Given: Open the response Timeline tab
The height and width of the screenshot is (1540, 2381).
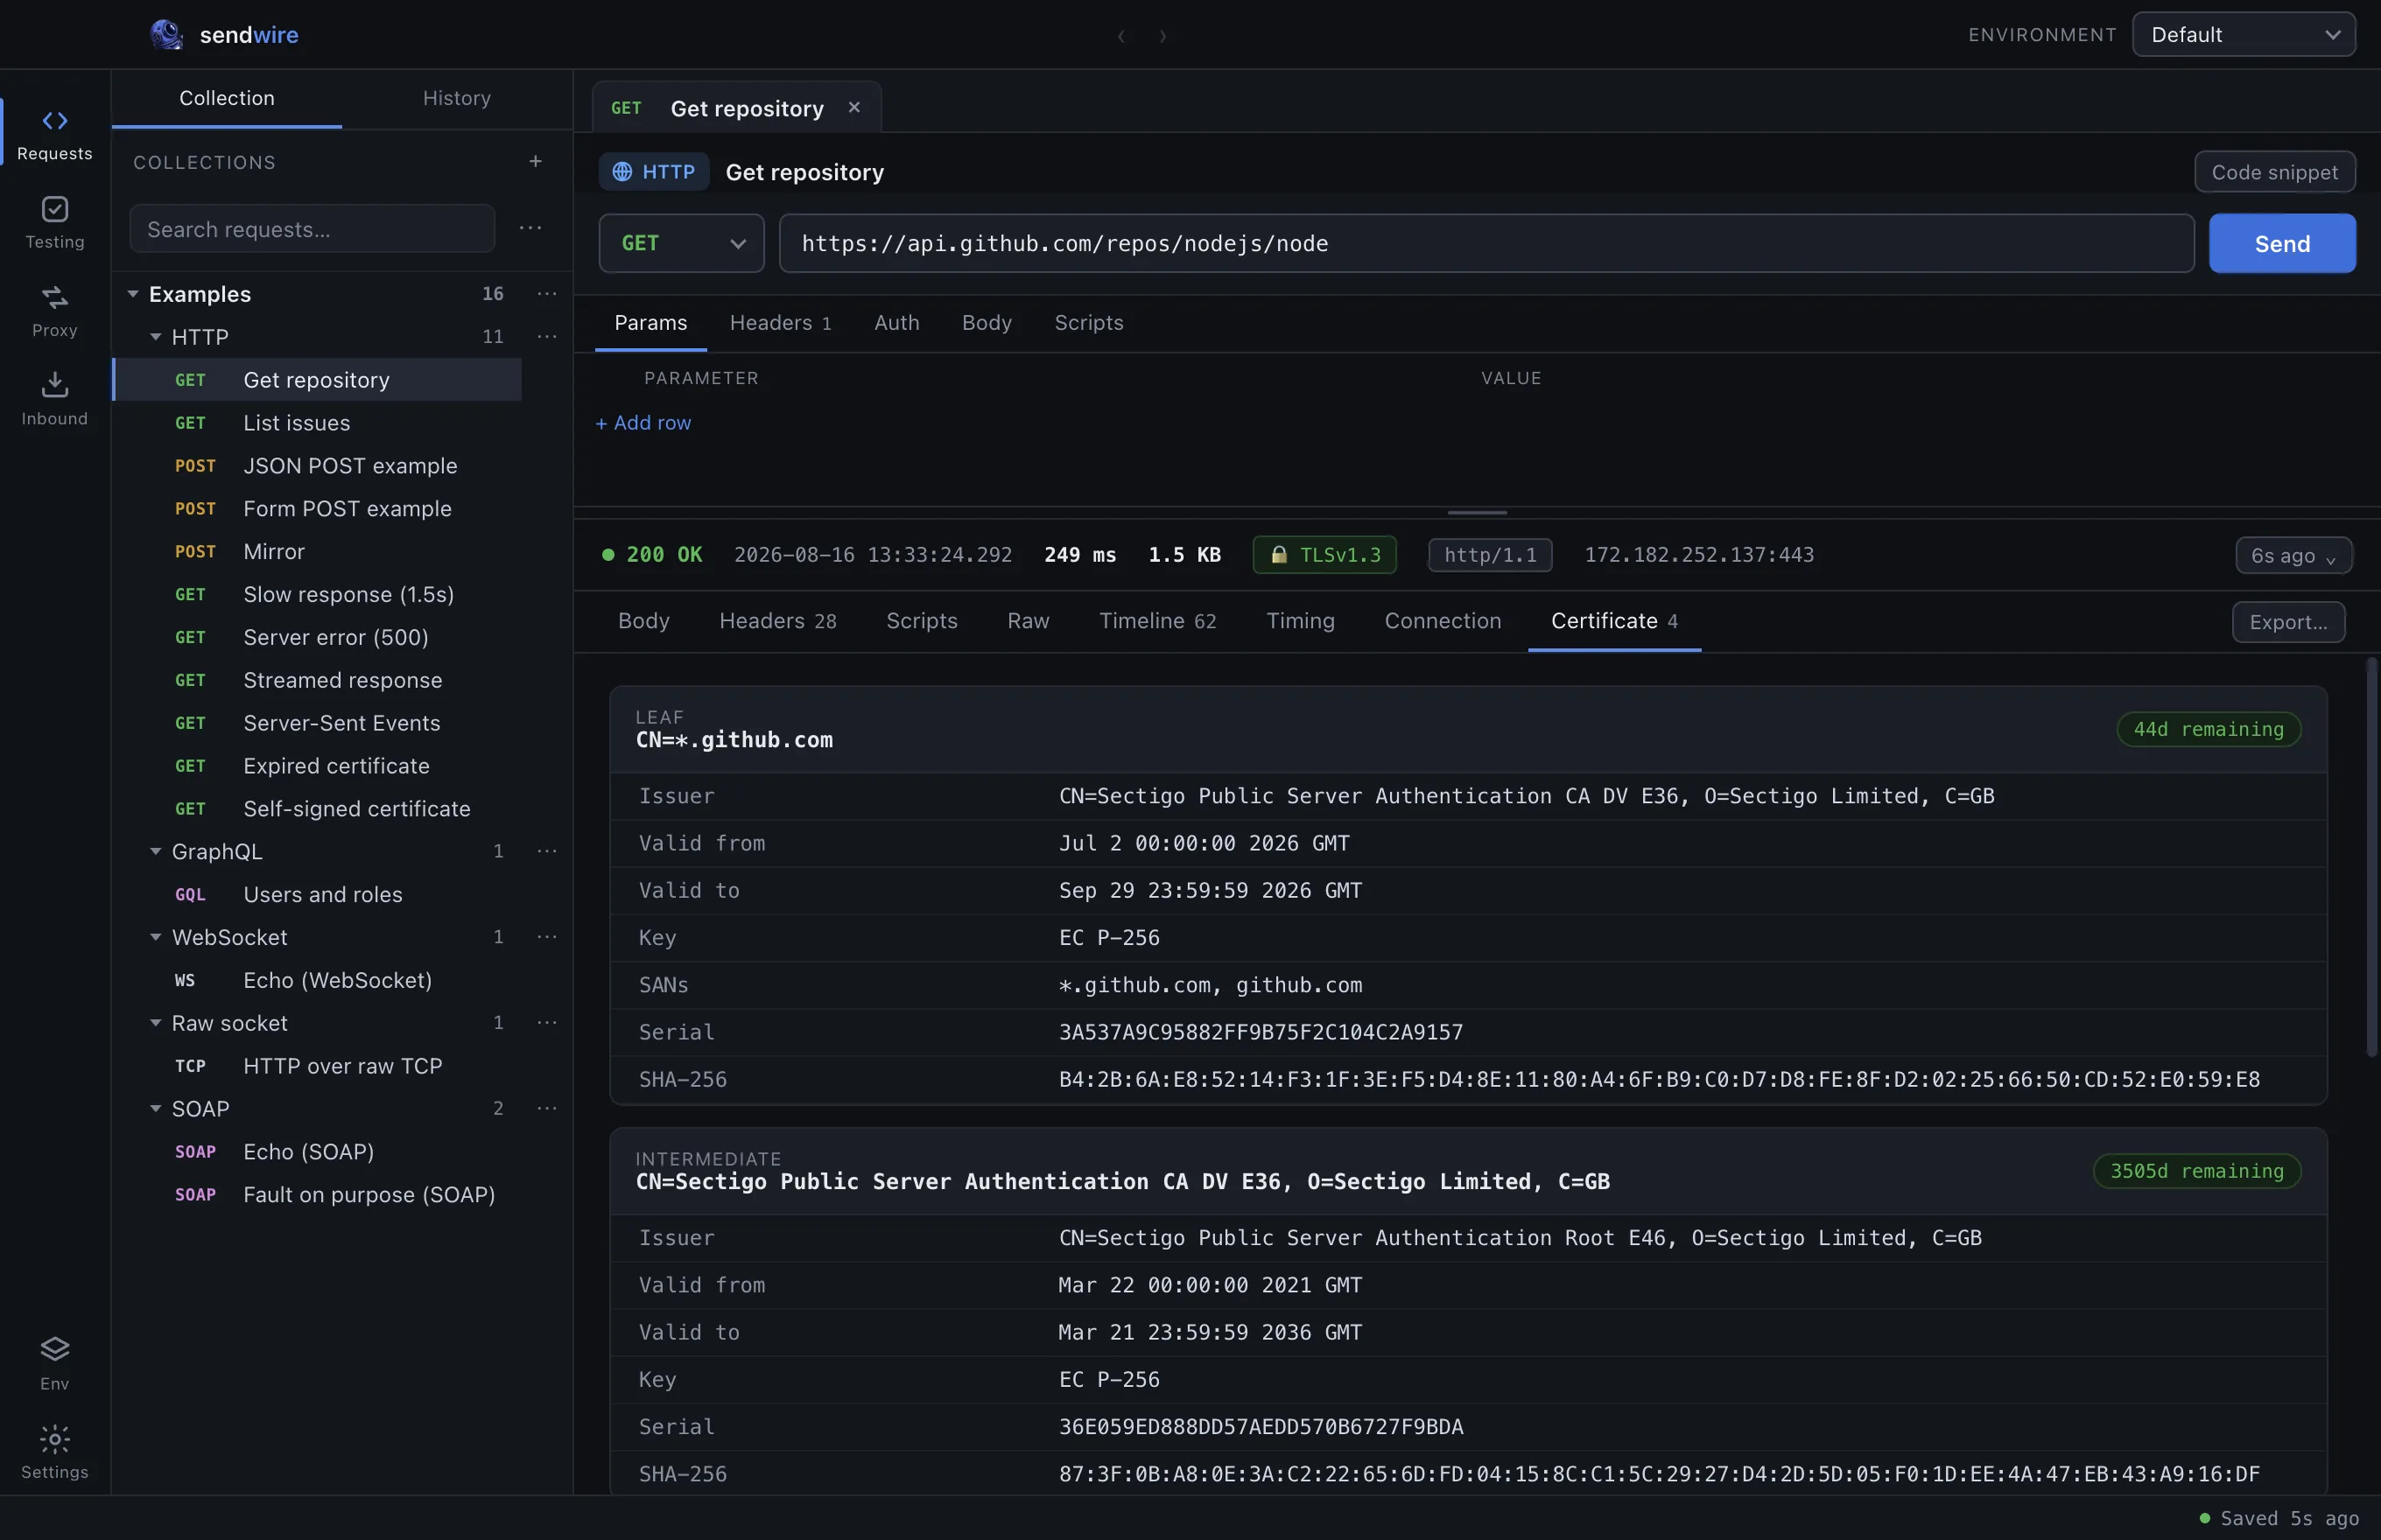Looking at the screenshot, I should [x=1157, y=621].
